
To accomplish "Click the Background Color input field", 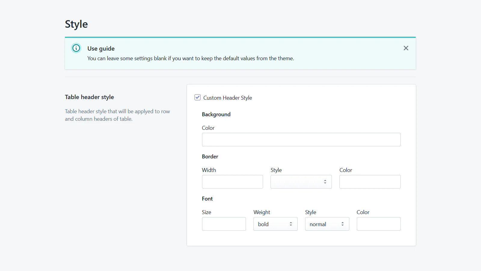I will (x=301, y=139).
